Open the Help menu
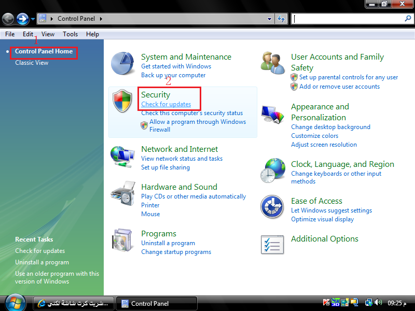415x311 pixels. click(92, 34)
